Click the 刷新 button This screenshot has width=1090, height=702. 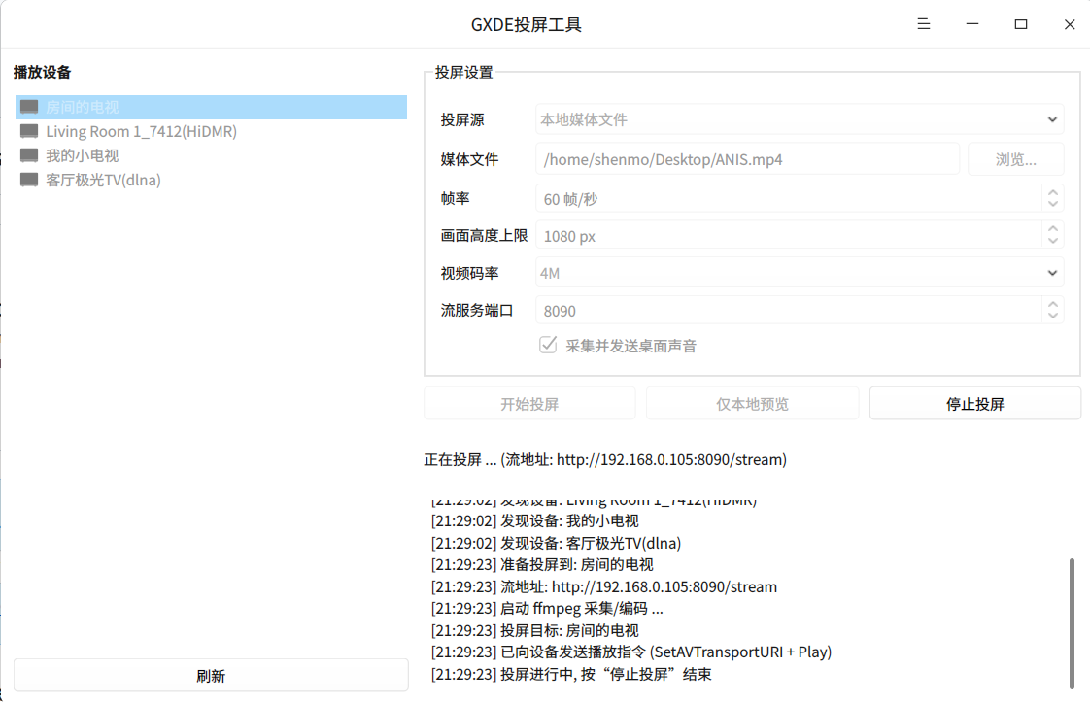(211, 676)
